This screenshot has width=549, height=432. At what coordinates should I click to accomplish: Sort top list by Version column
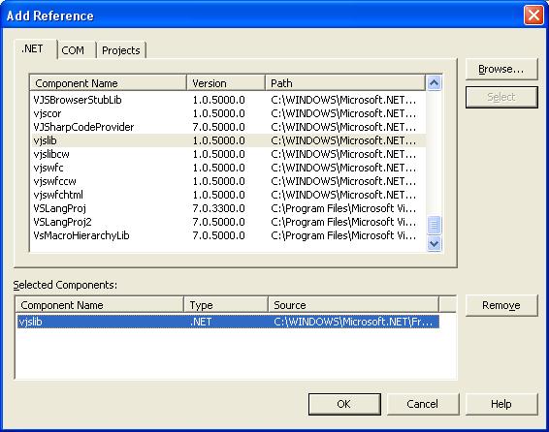pos(226,83)
